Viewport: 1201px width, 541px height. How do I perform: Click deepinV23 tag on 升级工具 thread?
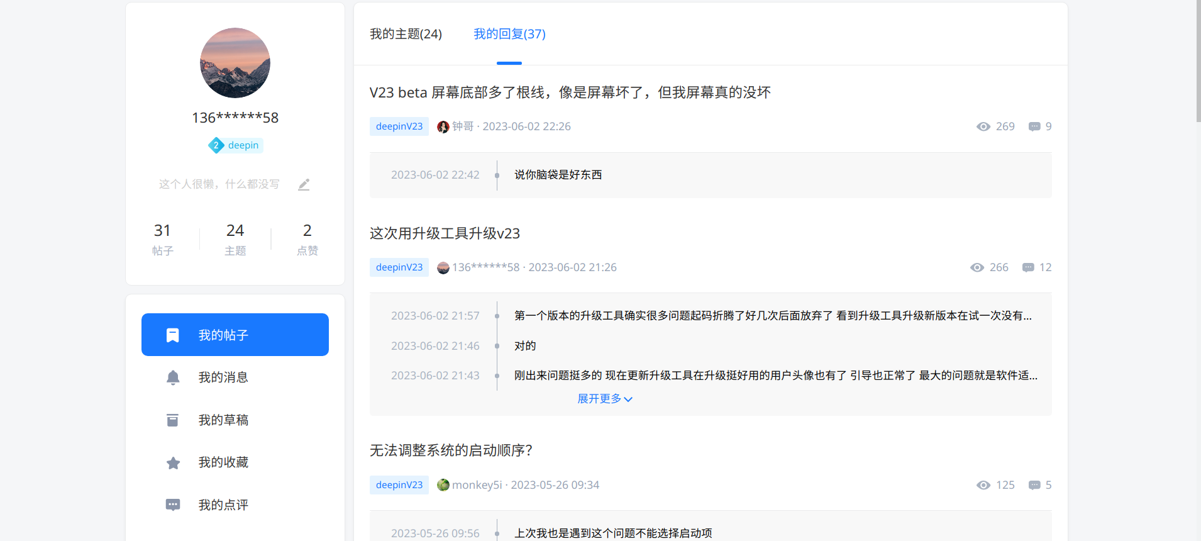[399, 267]
